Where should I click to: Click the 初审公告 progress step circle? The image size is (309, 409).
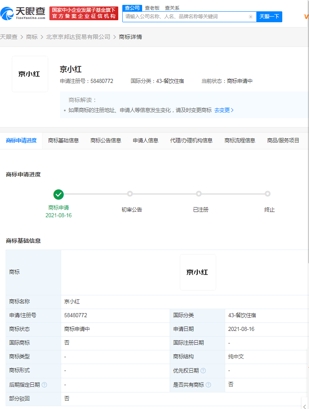click(130, 194)
